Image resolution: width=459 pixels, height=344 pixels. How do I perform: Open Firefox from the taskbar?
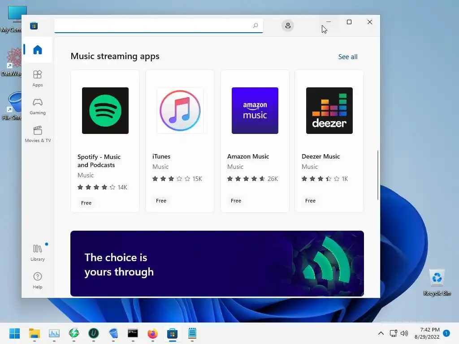152,333
